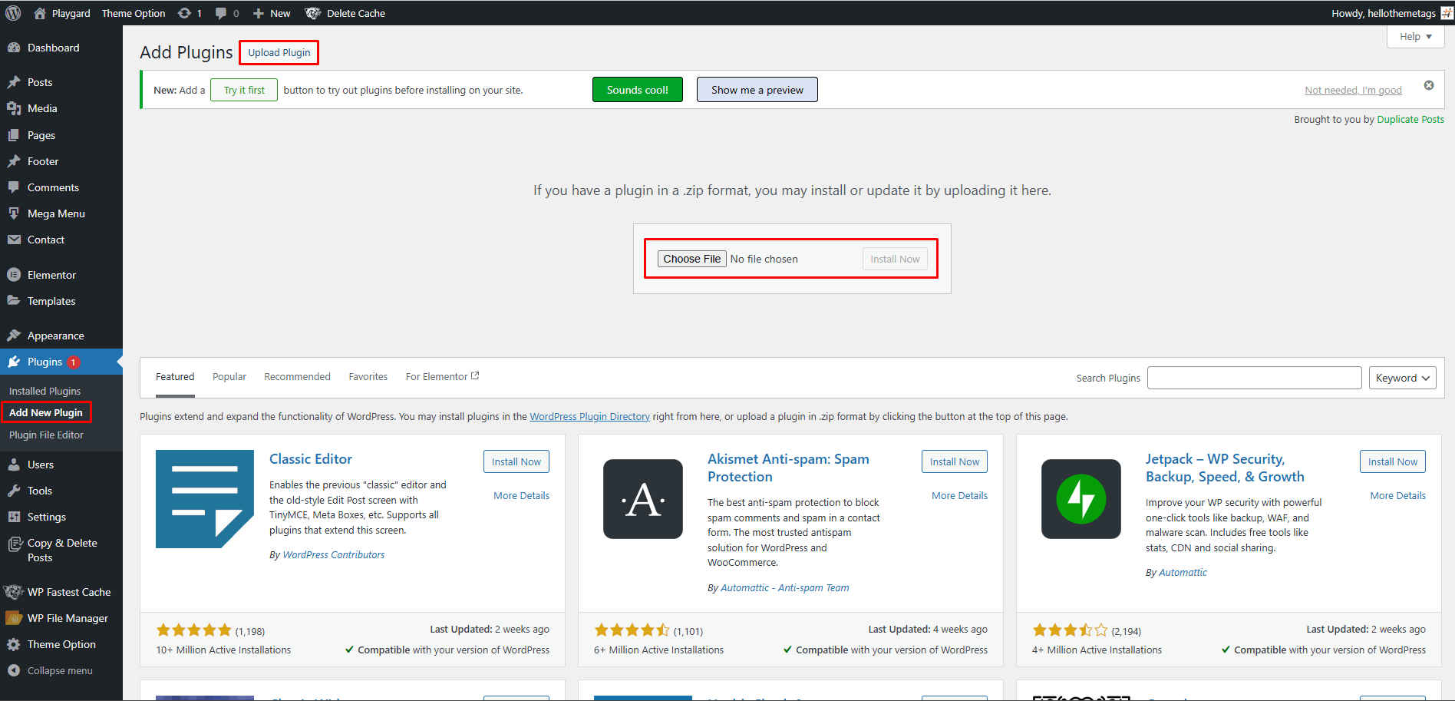
Task: Open More Details for Classic Editor
Action: pyautogui.click(x=522, y=495)
